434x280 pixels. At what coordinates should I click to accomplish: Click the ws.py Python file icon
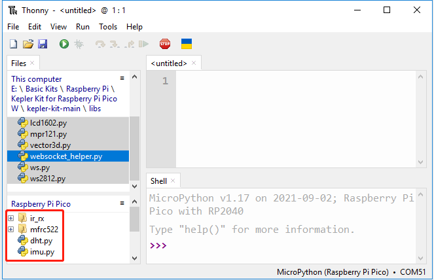tap(23, 167)
